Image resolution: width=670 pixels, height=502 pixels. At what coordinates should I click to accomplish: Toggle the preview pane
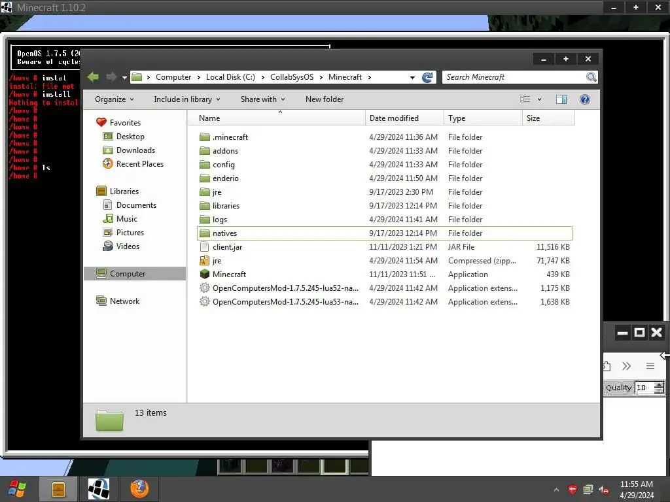coord(561,99)
